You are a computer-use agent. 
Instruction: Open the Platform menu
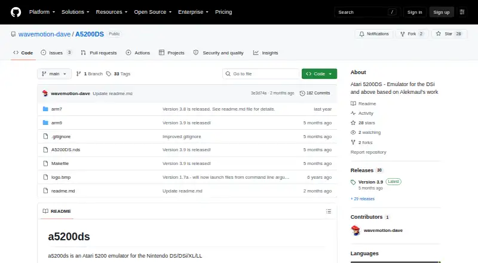(x=42, y=12)
